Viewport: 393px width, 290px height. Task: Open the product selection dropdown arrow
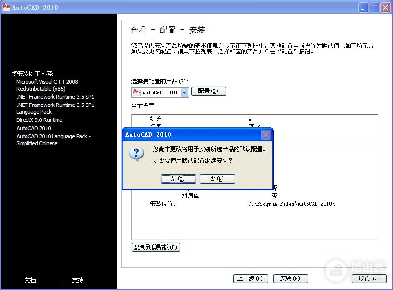point(185,92)
